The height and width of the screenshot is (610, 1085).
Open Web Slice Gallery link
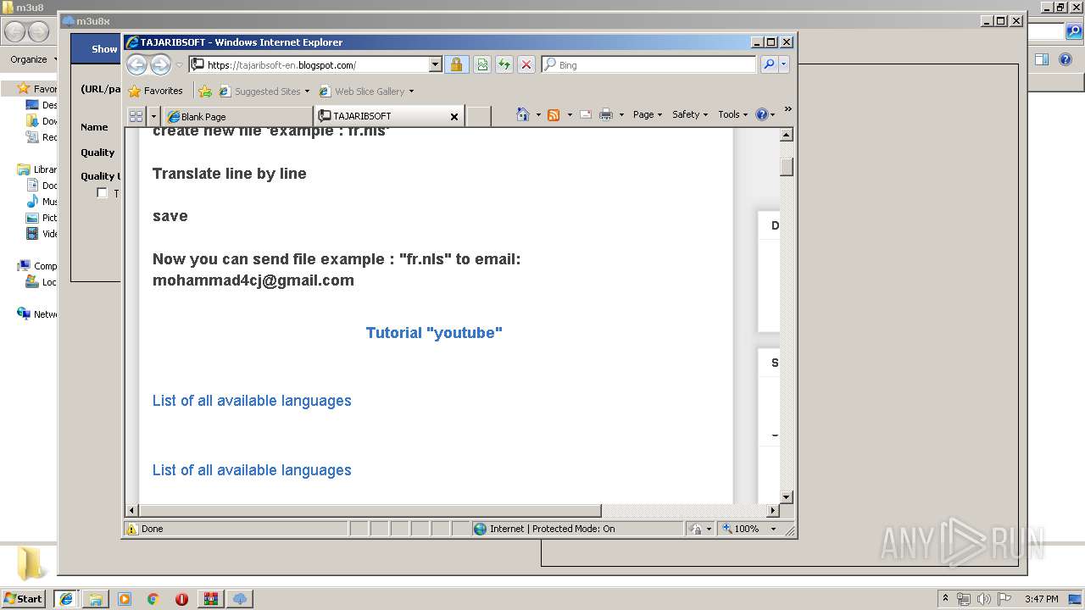[x=366, y=91]
